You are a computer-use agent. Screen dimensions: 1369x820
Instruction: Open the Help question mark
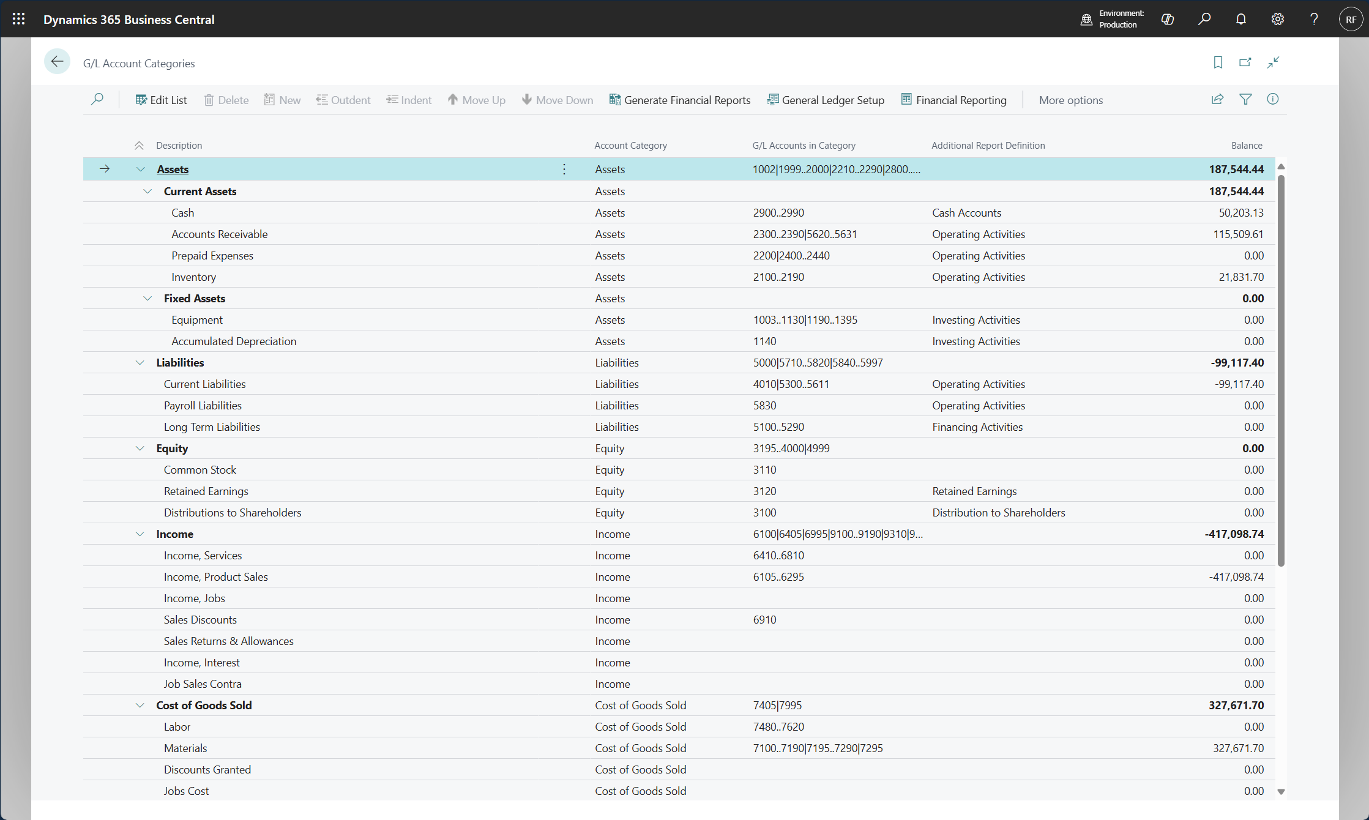[1314, 19]
